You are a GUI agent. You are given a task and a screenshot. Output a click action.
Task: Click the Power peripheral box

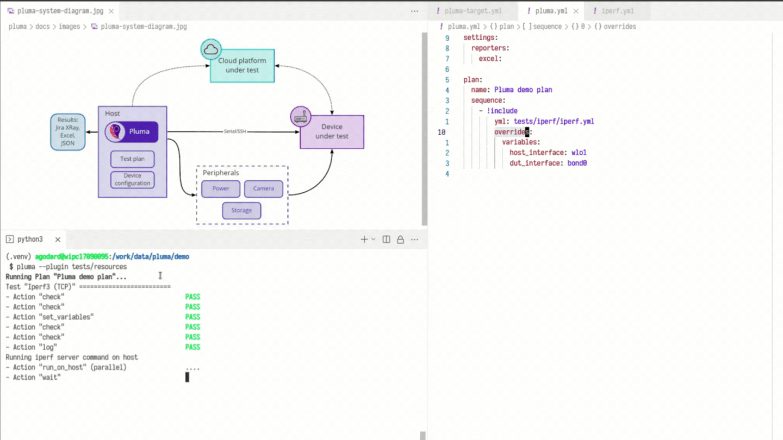coord(221,188)
